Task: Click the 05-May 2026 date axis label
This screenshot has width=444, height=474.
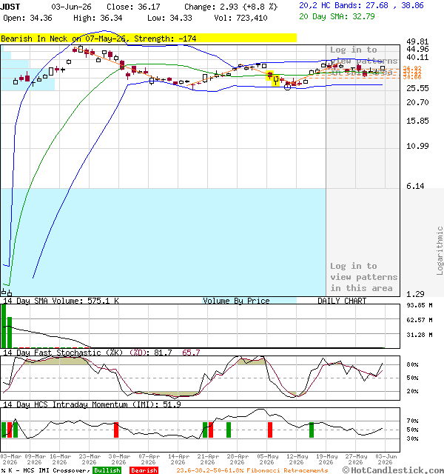Action: [267, 459]
